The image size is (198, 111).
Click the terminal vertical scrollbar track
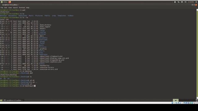point(197,54)
